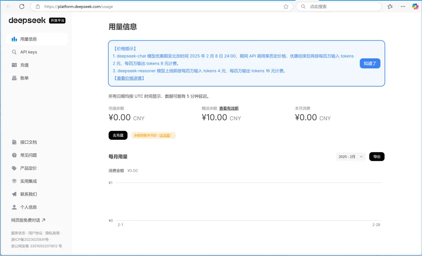Click the layers icon beside 实用集成
Screen dimensions: 422x256
[x=14, y=181]
